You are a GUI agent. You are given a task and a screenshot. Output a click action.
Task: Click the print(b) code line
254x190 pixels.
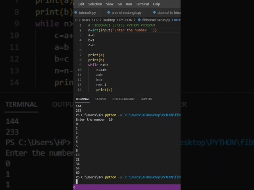click(x=96, y=60)
